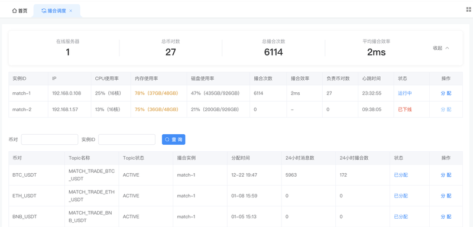Select the 已下线 status of match-2
Screen dimensions: 473x227
pos(405,109)
